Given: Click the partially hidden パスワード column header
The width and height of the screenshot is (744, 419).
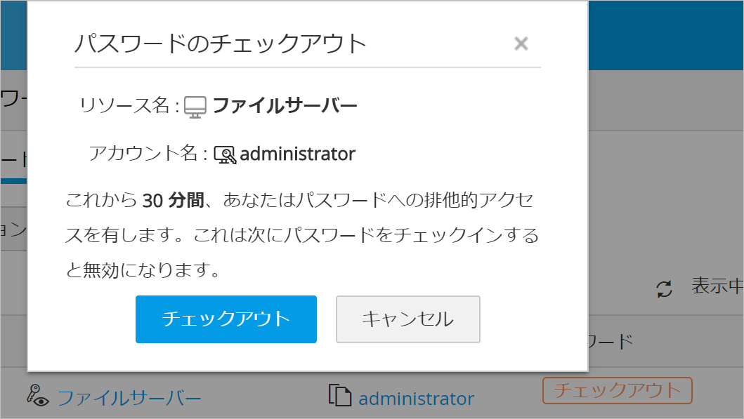Looking at the screenshot, I should point(610,342).
